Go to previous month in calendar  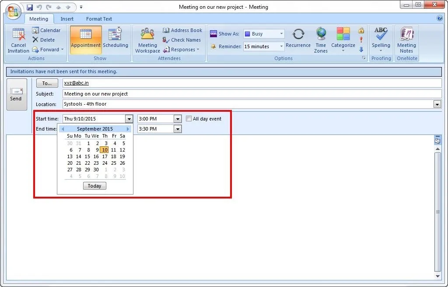63,129
